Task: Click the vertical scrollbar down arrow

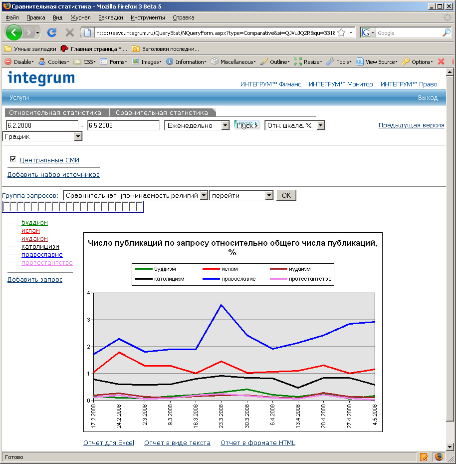Action: [x=450, y=447]
